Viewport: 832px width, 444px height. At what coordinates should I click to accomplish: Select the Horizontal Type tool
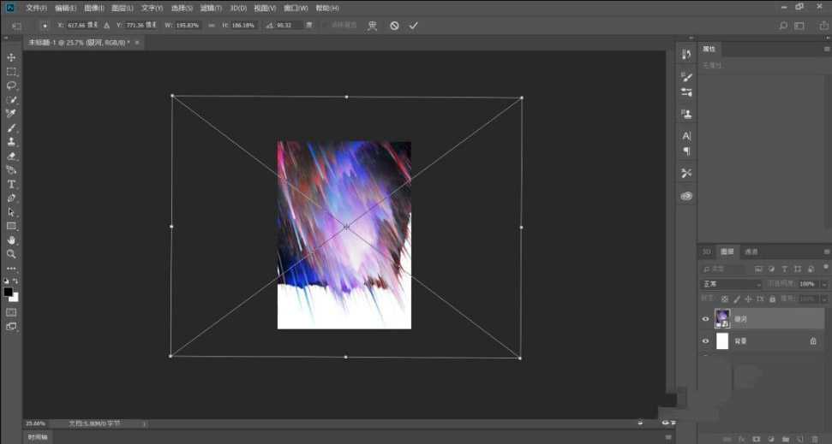pos(11,184)
